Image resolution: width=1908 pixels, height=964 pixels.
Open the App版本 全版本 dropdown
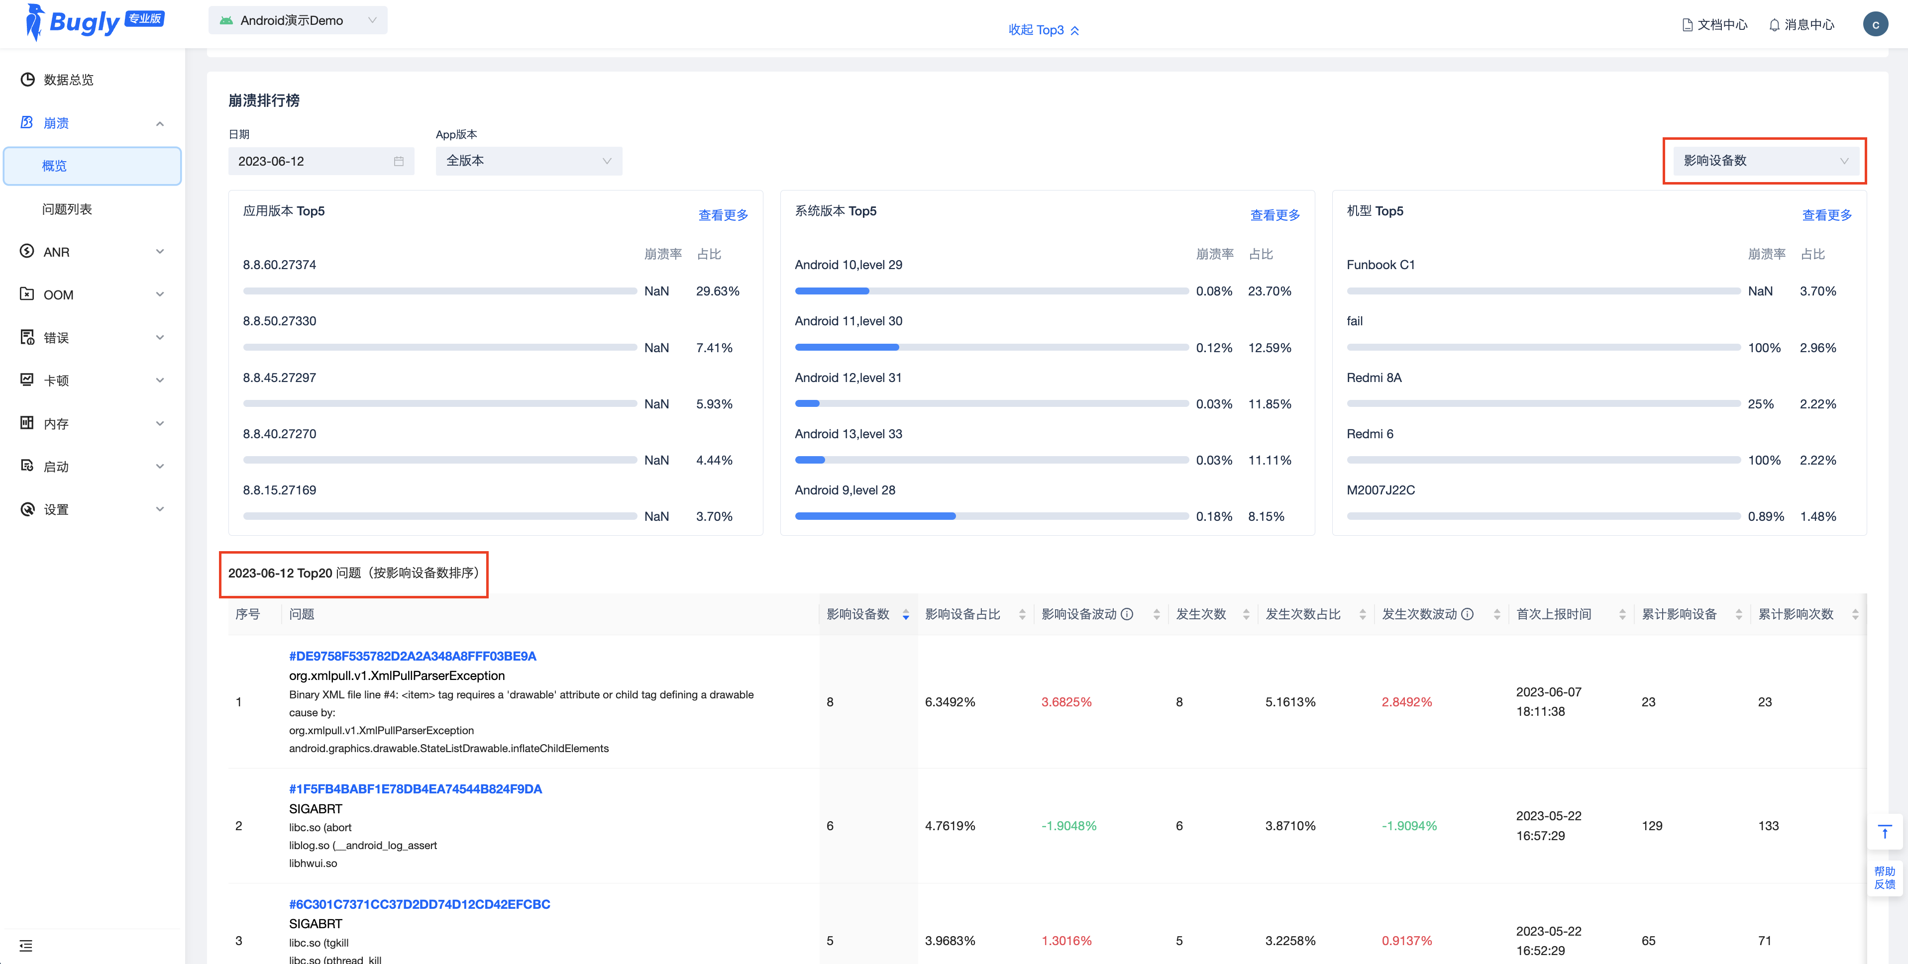529,161
